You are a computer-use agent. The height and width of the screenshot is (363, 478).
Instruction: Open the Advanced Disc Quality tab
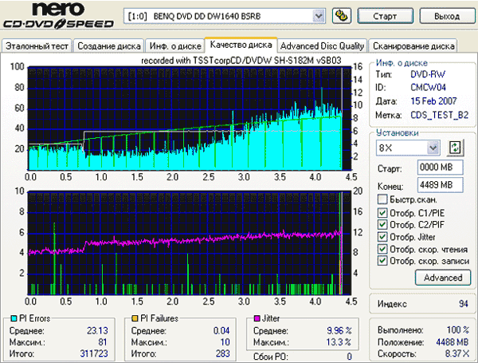323,45
